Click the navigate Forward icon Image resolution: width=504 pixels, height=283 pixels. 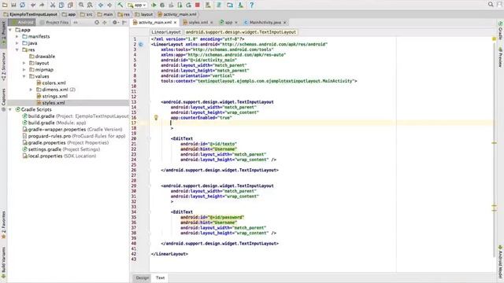coord(109,5)
